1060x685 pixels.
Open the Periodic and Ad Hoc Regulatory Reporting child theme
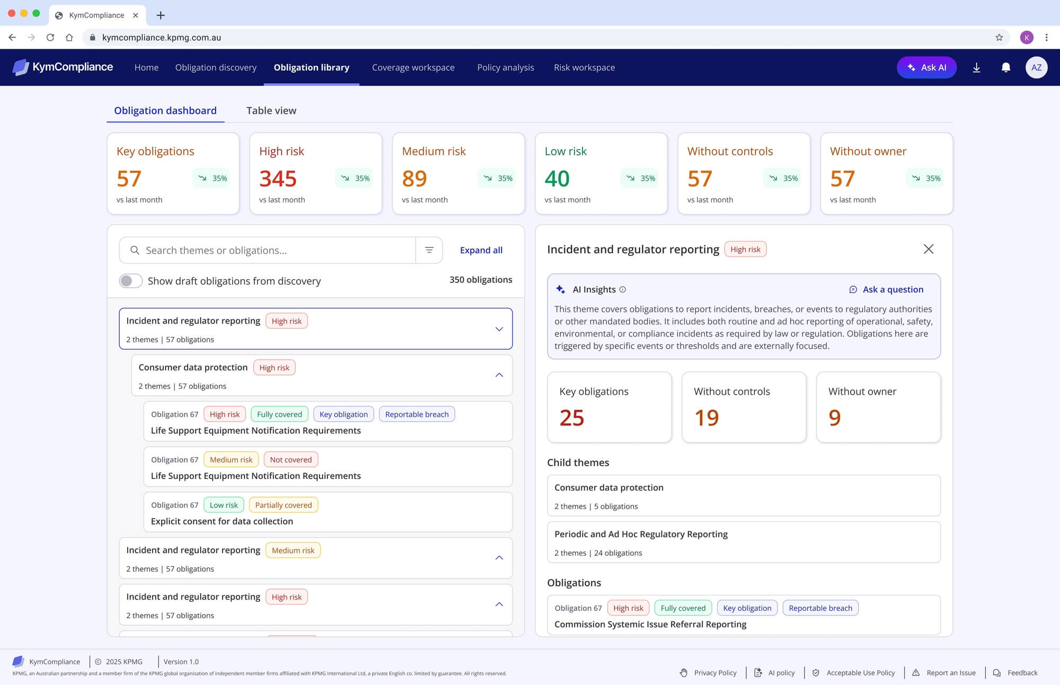click(744, 542)
